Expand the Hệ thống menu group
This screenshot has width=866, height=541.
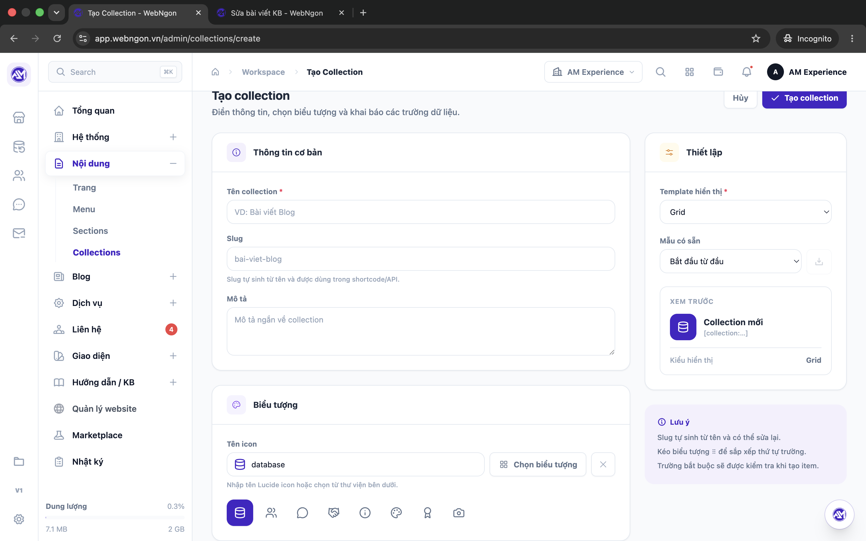[173, 137]
